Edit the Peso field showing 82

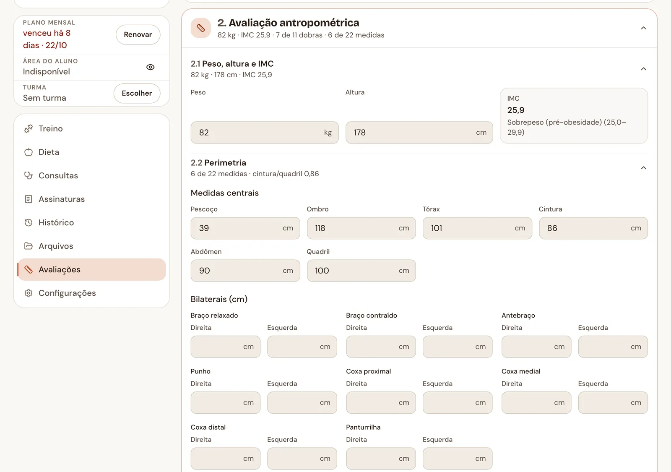265,133
